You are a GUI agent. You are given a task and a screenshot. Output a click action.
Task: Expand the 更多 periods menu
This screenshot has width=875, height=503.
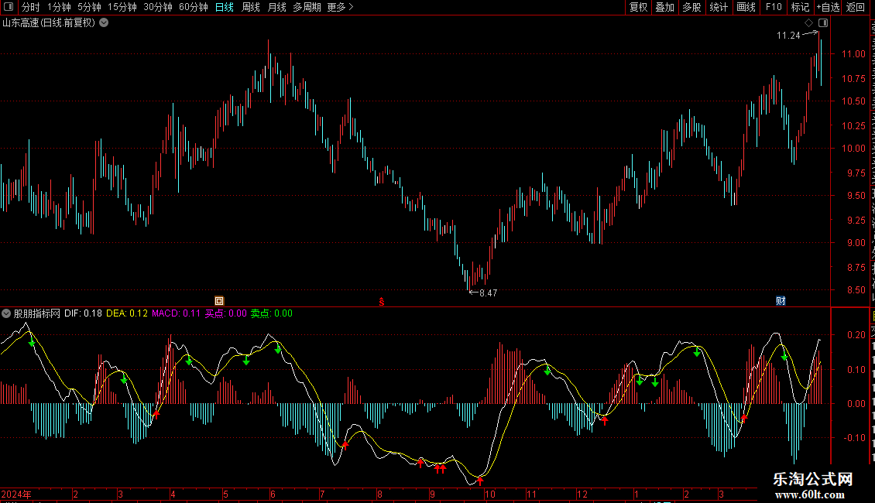[341, 7]
